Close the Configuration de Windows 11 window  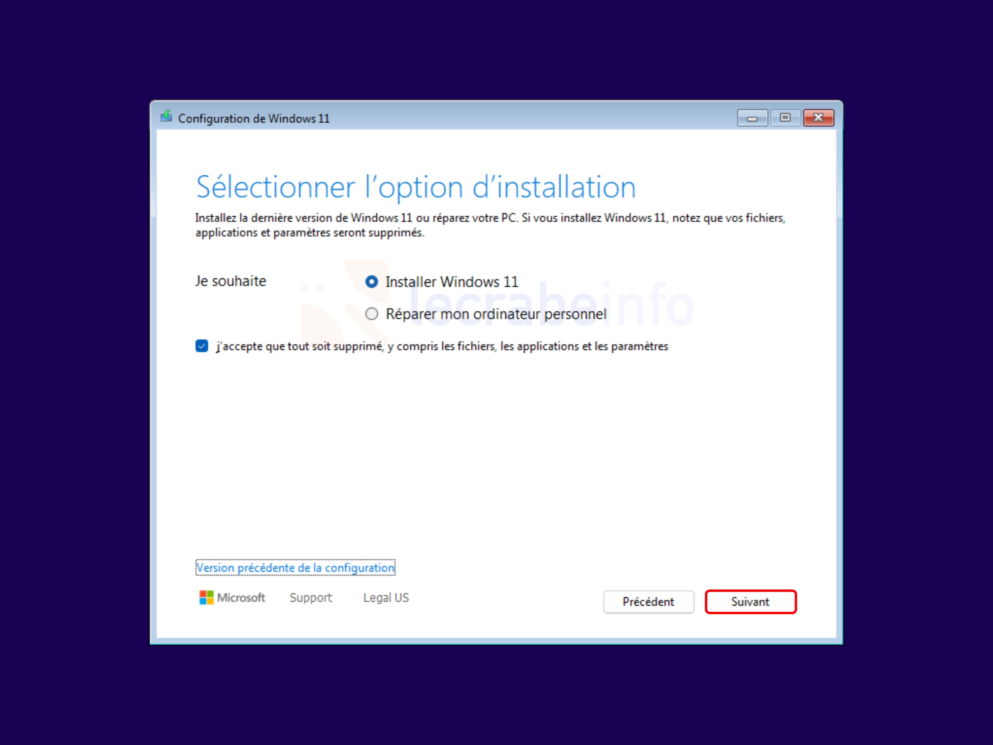[819, 118]
